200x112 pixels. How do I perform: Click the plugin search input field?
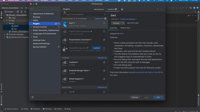[x=84, y=14]
